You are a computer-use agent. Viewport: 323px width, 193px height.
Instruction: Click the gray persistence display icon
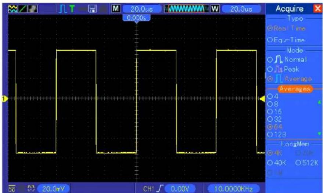click(33, 9)
